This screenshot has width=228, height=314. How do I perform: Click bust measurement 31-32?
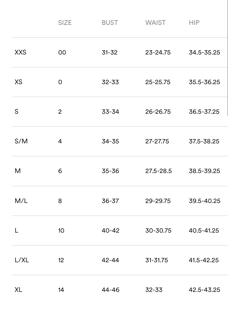109,52
